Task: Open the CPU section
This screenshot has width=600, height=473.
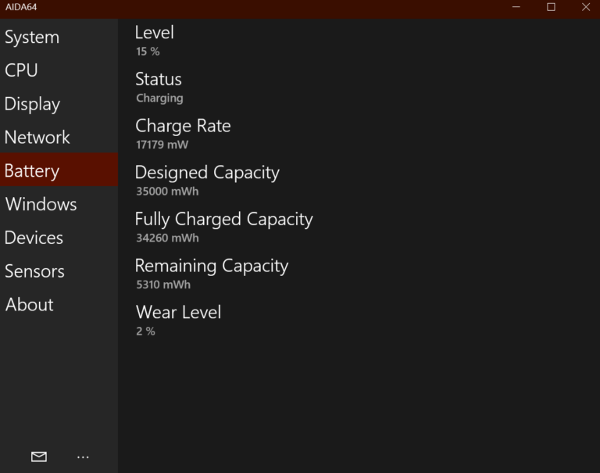Action: click(59, 70)
